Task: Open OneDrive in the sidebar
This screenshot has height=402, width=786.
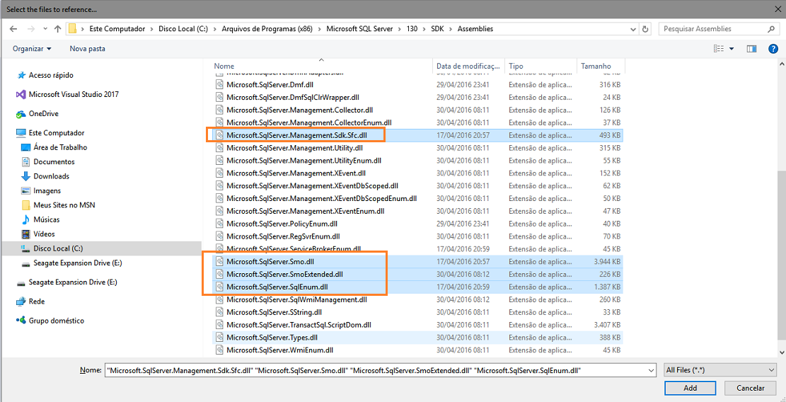Action: (x=44, y=114)
